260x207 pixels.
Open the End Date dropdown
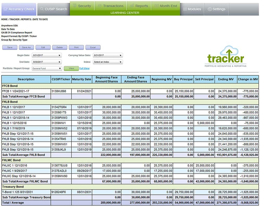coord(47,62)
